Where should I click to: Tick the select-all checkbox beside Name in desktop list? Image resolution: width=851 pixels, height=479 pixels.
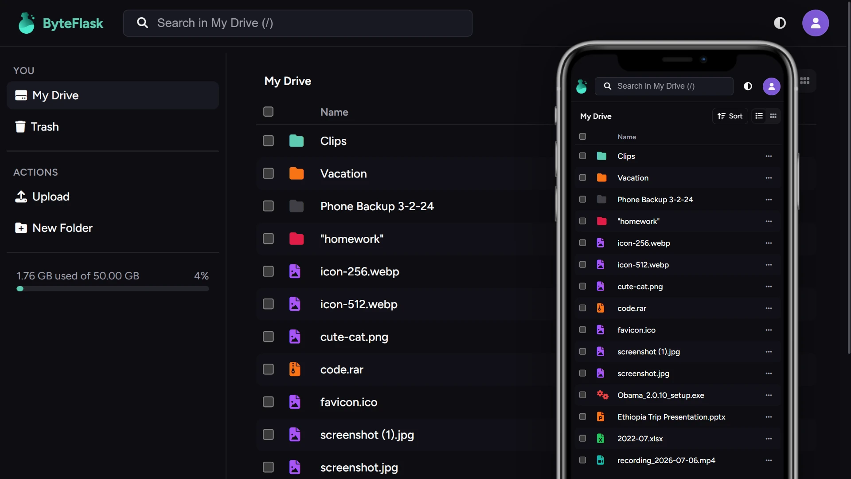[268, 112]
